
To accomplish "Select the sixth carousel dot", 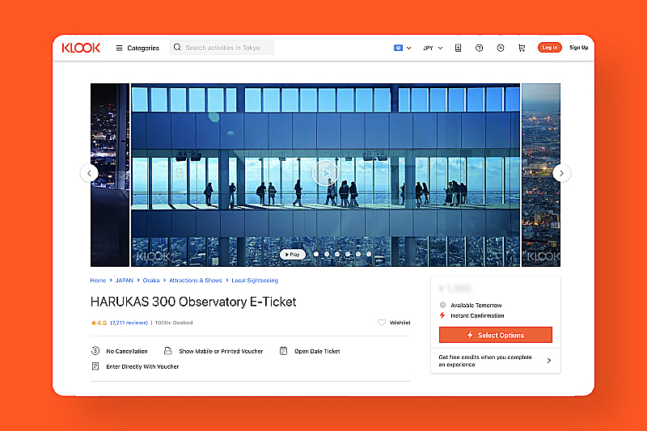I will tap(369, 254).
